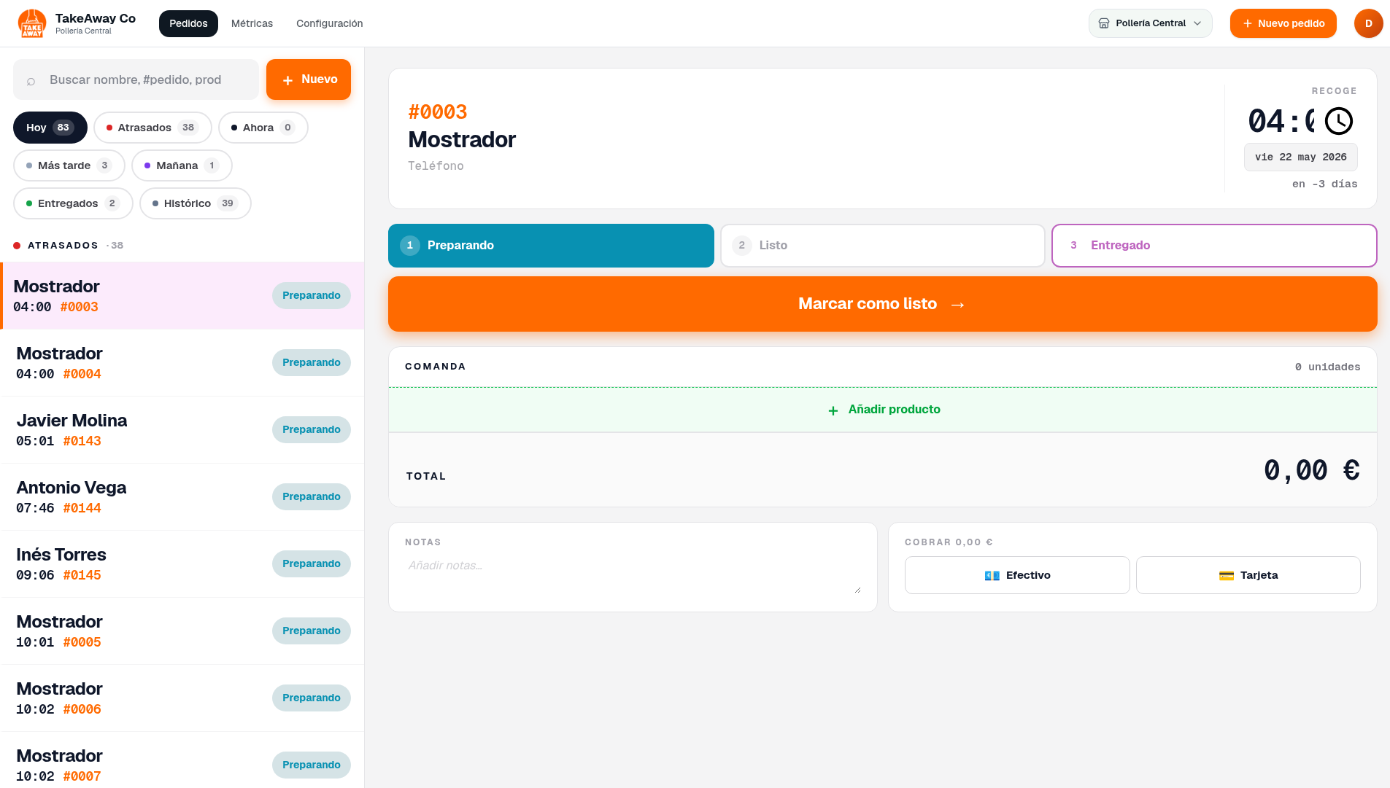Select order #0005 Mostrador
1390x788 pixels.
(182, 631)
